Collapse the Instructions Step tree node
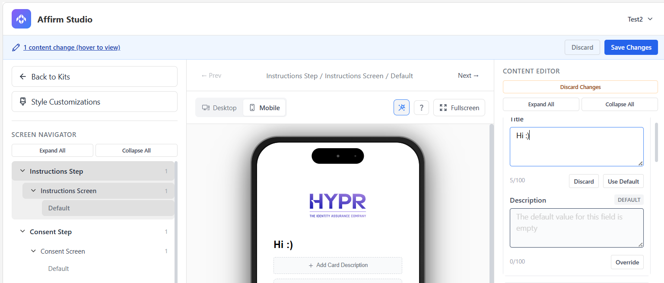The height and width of the screenshot is (283, 664). (x=23, y=171)
